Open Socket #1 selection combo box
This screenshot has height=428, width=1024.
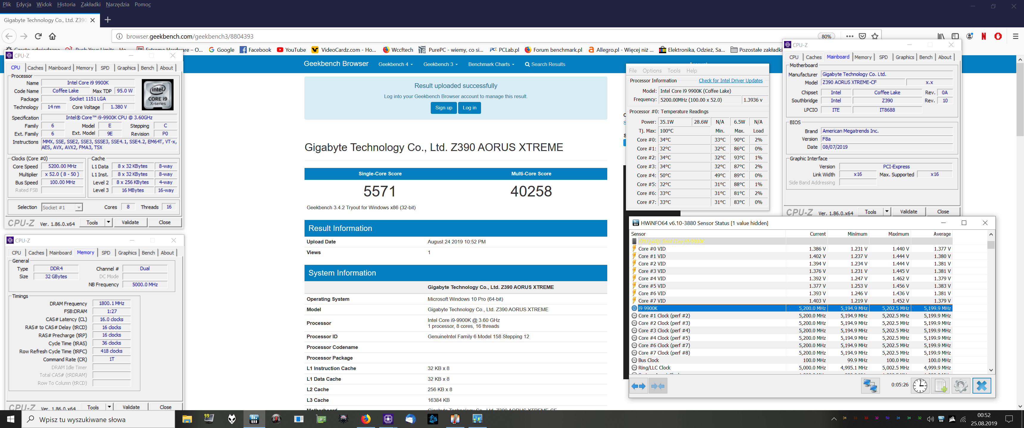pos(62,207)
